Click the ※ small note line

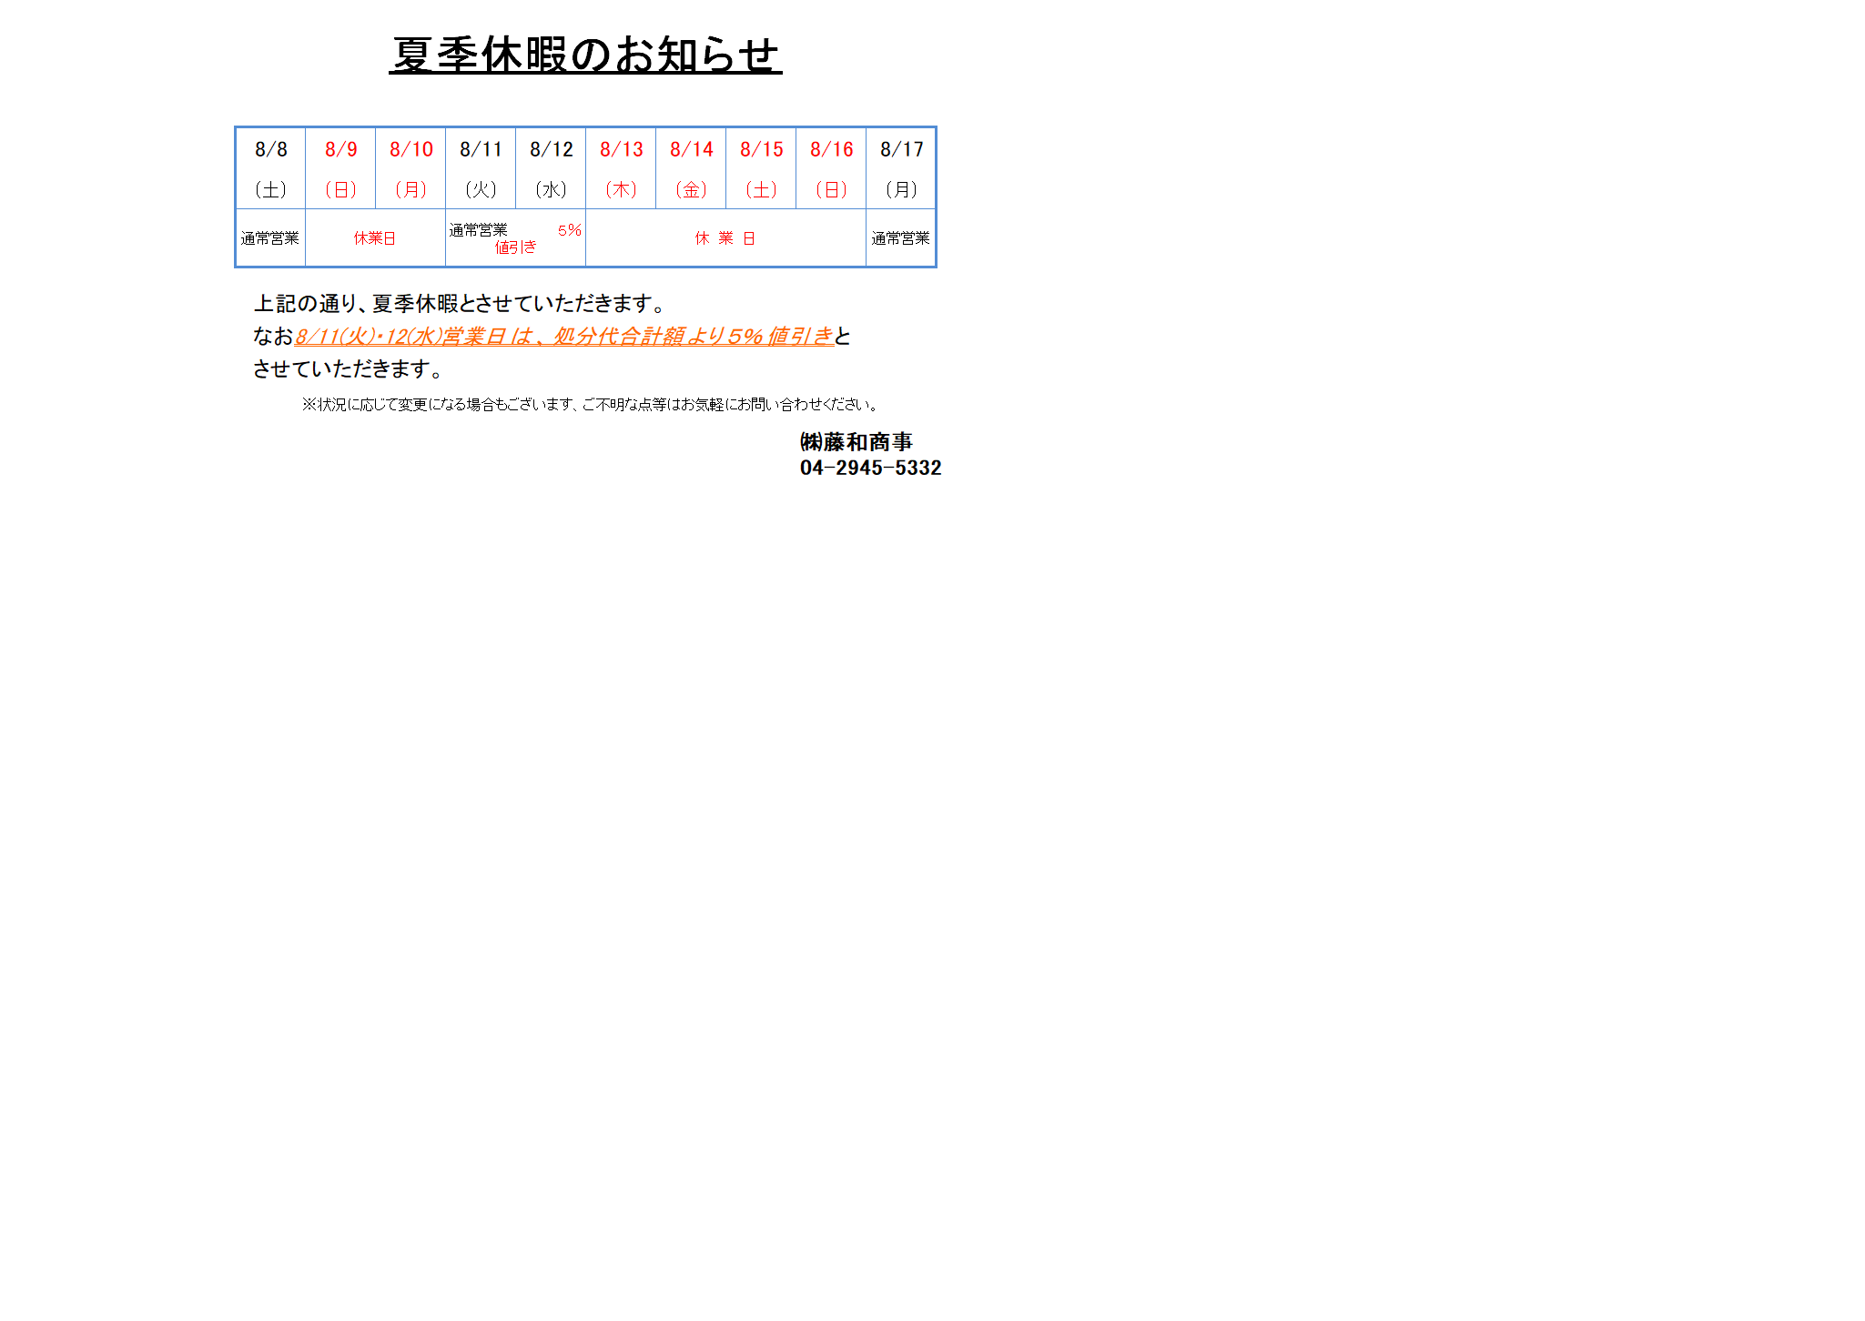[590, 405]
